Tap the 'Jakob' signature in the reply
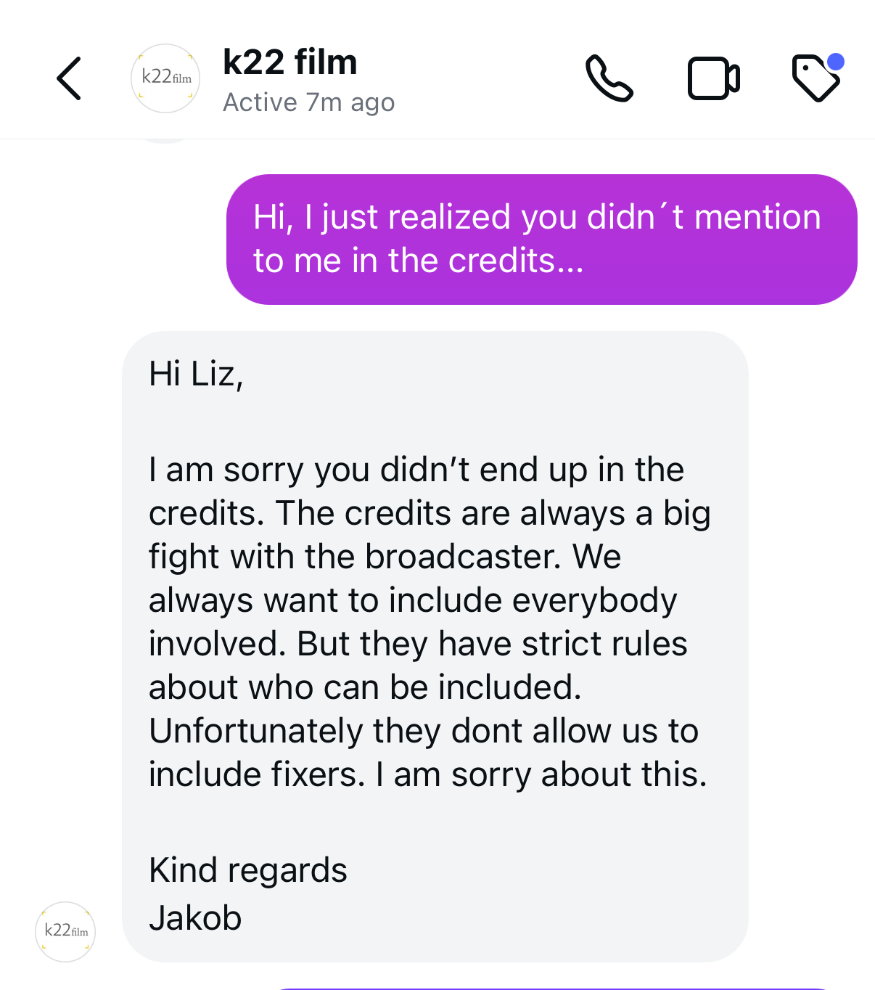The image size is (875, 990). point(195,918)
